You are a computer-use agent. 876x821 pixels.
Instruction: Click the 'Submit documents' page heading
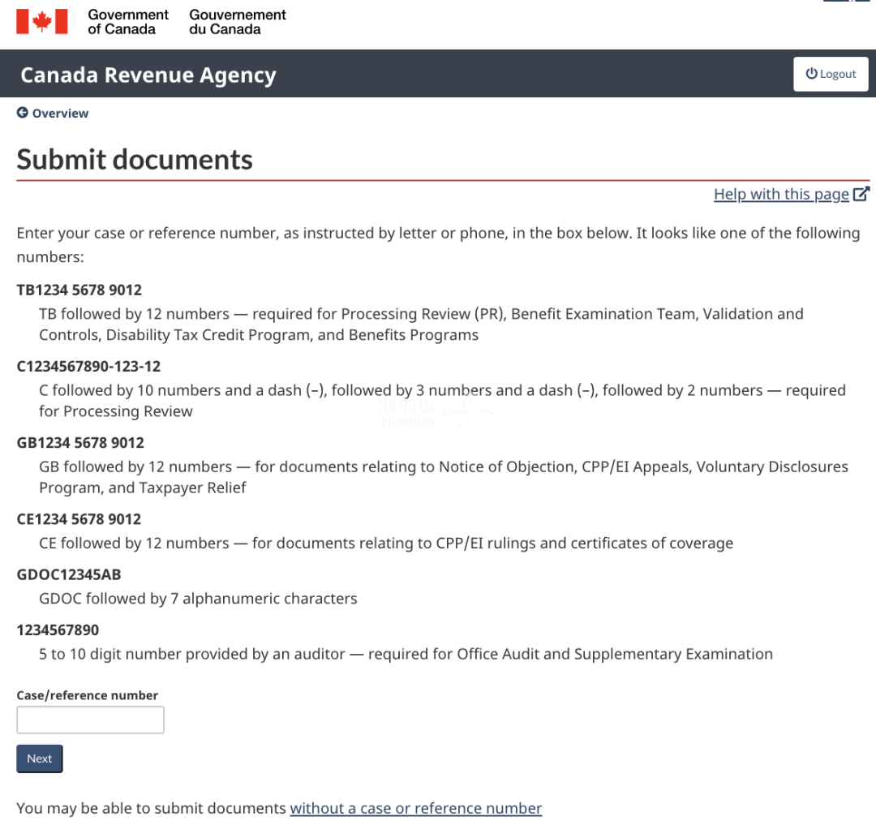click(x=135, y=159)
